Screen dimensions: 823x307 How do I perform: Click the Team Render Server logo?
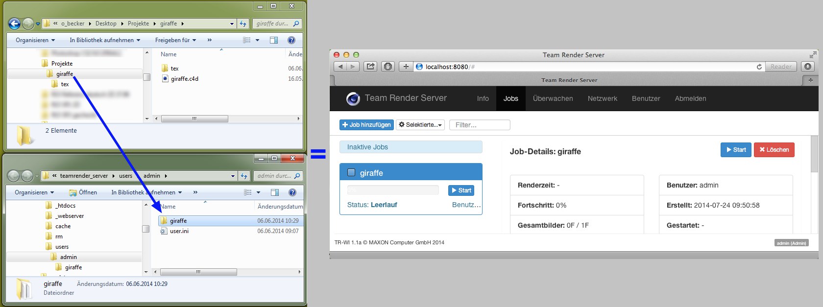(x=353, y=98)
